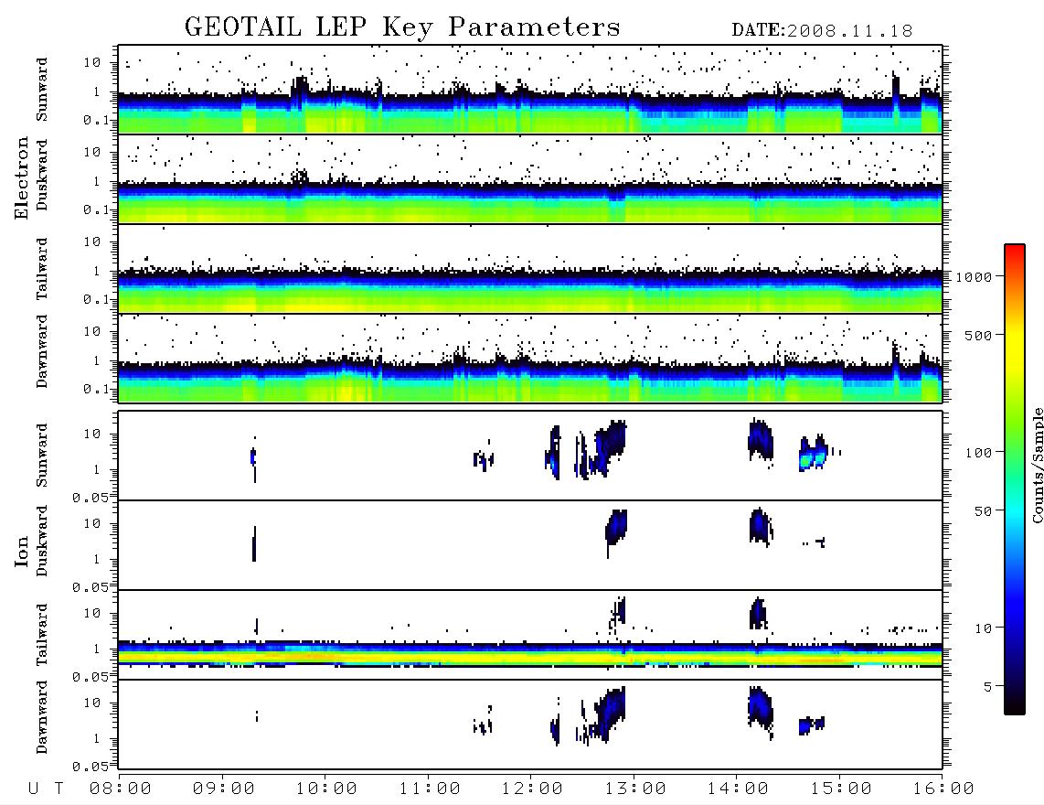
Task: Click the "10" tick of Electron Sunward panel
Action: pyautogui.click(x=92, y=62)
